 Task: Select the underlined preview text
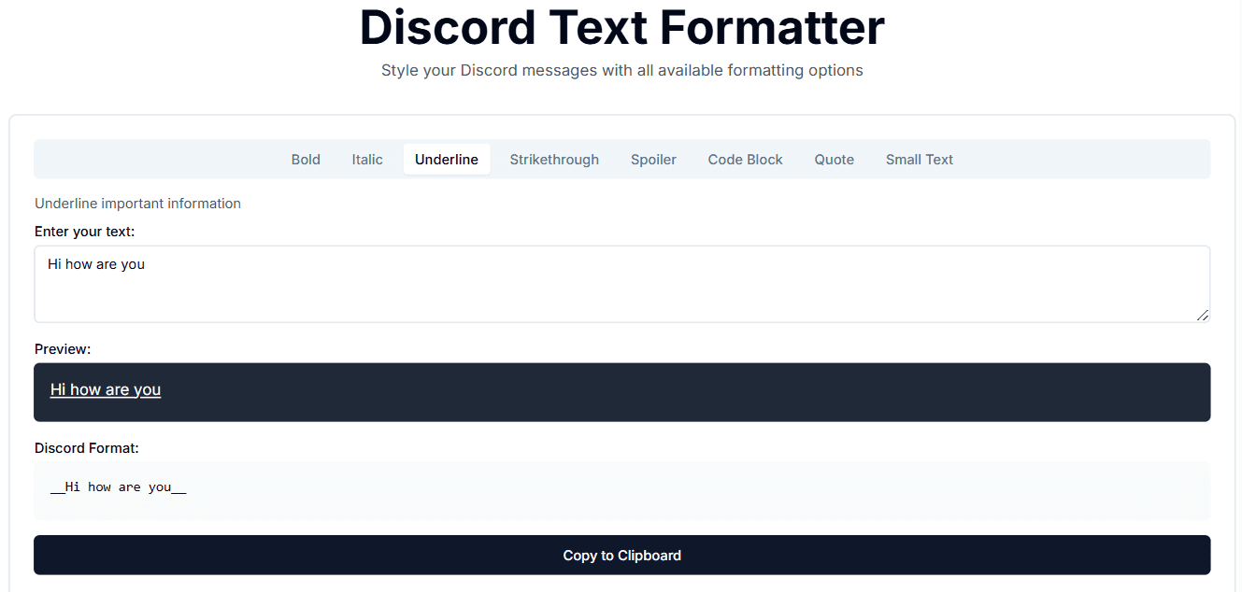(105, 389)
